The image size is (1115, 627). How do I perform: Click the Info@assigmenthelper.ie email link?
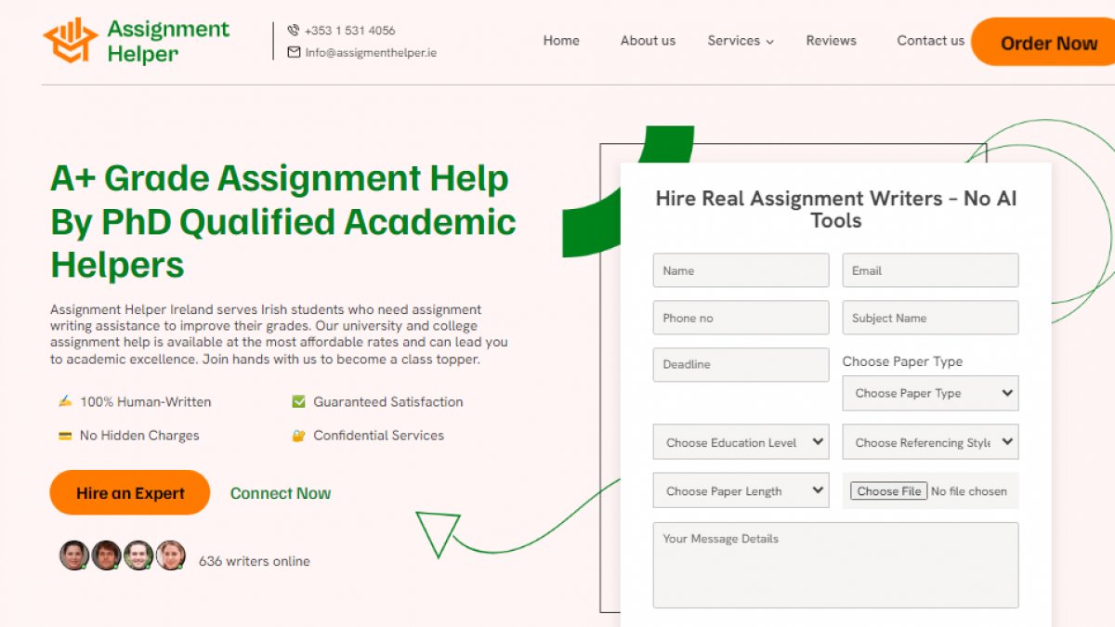371,53
